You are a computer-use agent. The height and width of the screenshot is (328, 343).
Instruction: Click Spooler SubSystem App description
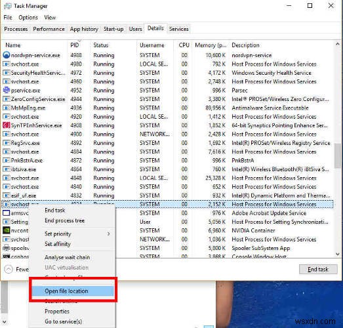point(261,248)
